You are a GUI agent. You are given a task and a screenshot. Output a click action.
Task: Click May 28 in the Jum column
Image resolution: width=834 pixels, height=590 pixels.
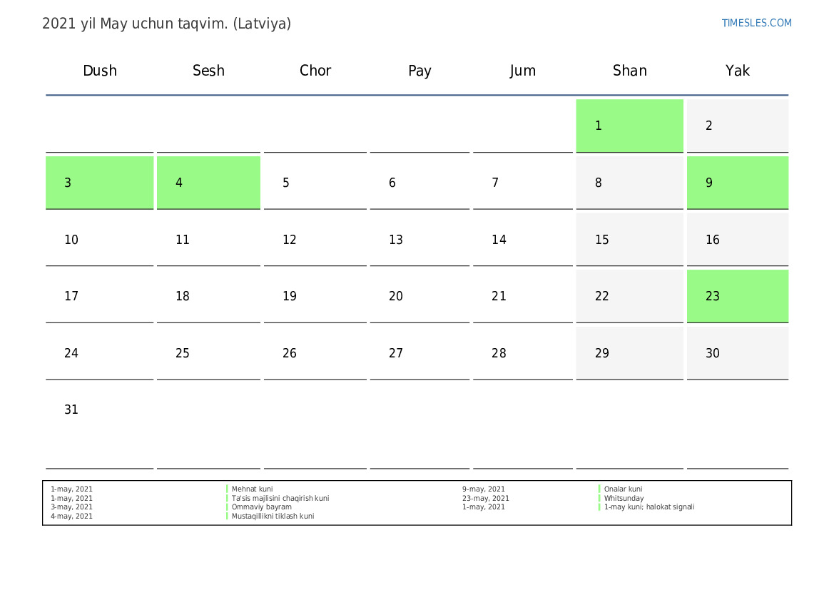[x=499, y=353]
